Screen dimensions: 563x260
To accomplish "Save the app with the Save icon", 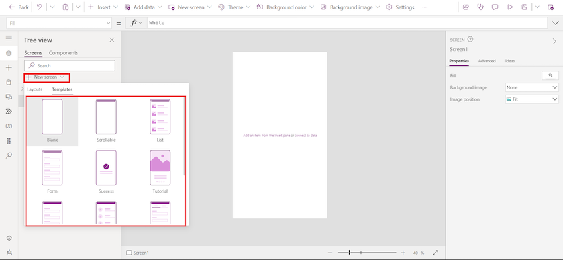I will [525, 7].
